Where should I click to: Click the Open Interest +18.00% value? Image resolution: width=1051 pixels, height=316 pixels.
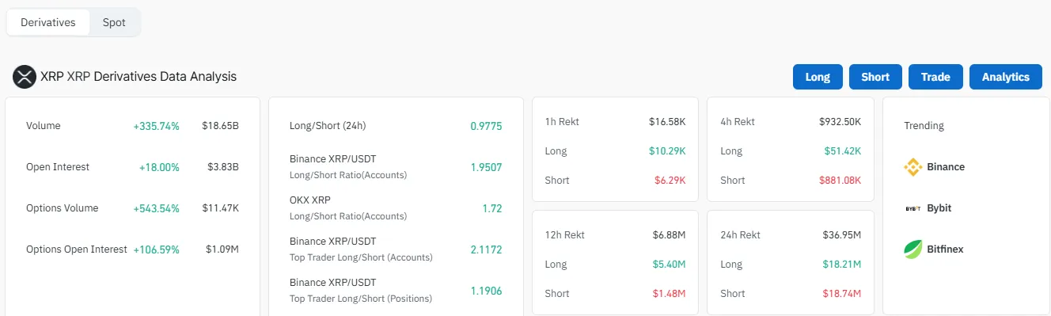pyautogui.click(x=160, y=167)
